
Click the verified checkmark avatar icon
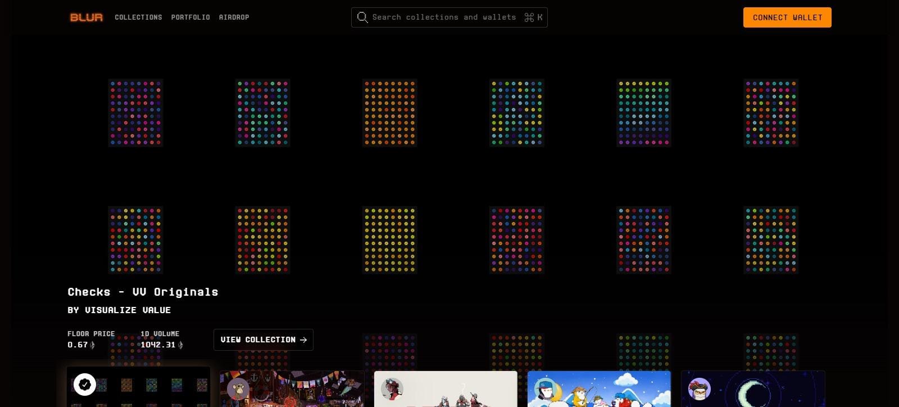[85, 385]
